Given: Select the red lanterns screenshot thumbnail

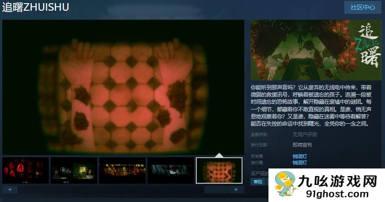Looking at the screenshot, I should point(26,170).
